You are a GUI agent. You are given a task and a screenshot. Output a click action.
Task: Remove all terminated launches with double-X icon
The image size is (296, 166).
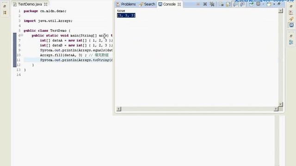(x=212, y=4)
